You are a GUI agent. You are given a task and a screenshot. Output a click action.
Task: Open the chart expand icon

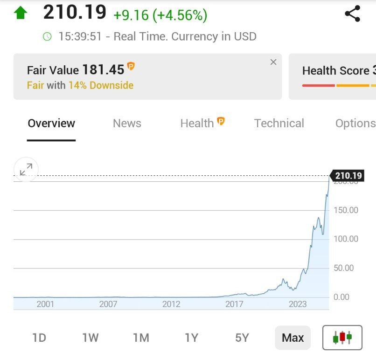[x=26, y=169]
